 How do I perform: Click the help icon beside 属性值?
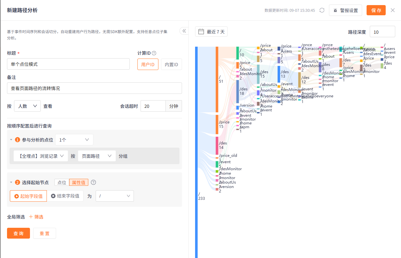click(x=93, y=182)
